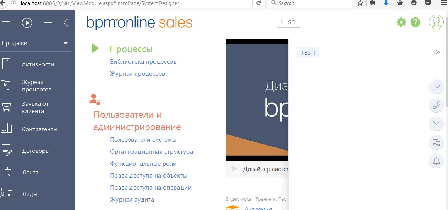Open the phone calls panel button
Viewport: 448px width, 210px height.
(x=436, y=105)
